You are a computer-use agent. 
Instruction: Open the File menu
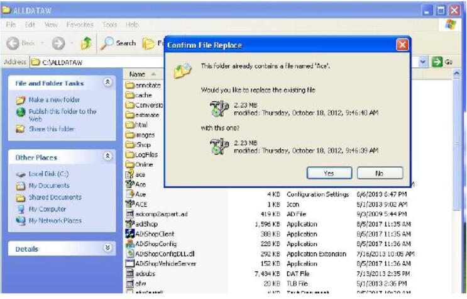(x=11, y=25)
